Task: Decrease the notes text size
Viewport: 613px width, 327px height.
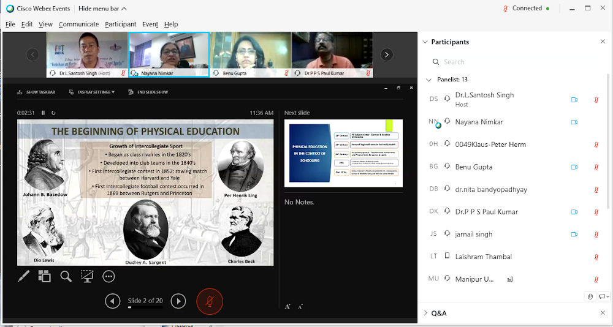Action: (x=300, y=307)
